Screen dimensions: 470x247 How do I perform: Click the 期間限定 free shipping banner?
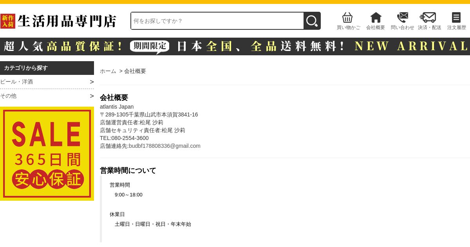click(x=235, y=46)
